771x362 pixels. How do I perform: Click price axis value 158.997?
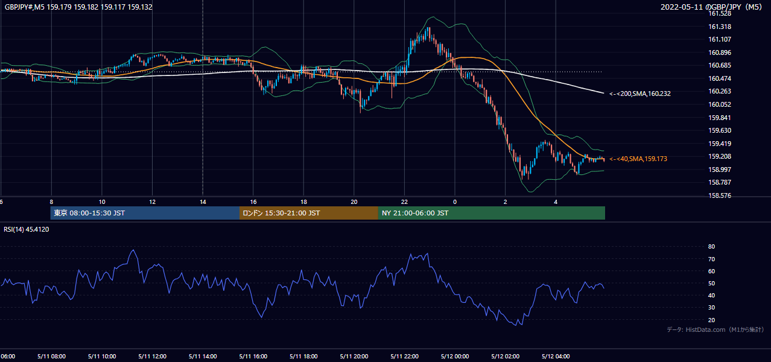pos(719,170)
